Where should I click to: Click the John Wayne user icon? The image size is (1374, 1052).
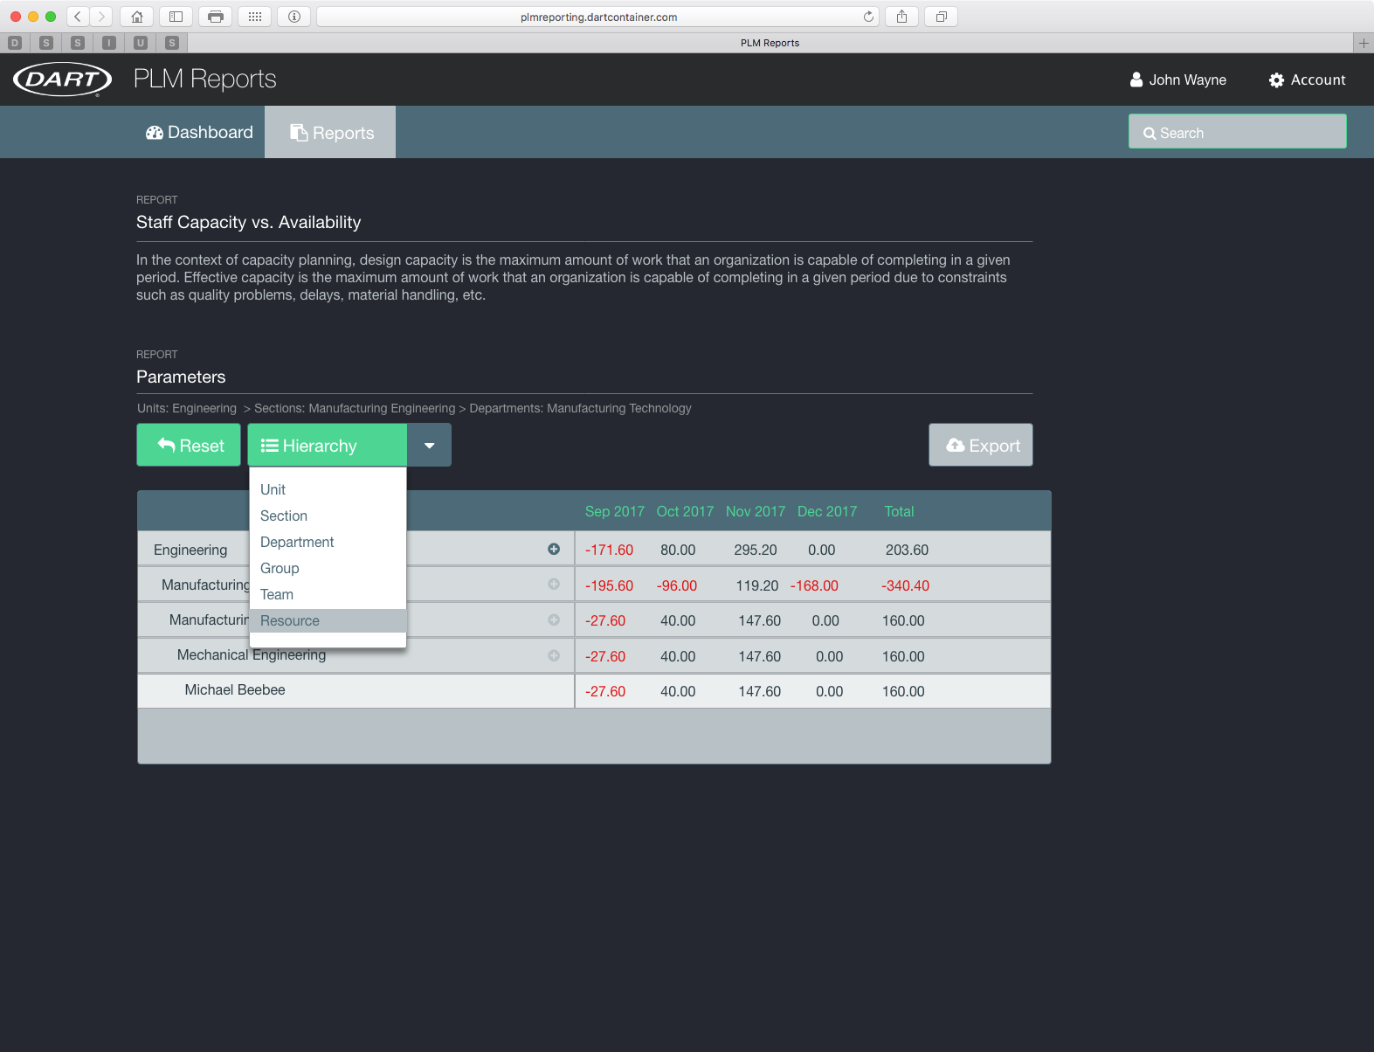click(1136, 80)
